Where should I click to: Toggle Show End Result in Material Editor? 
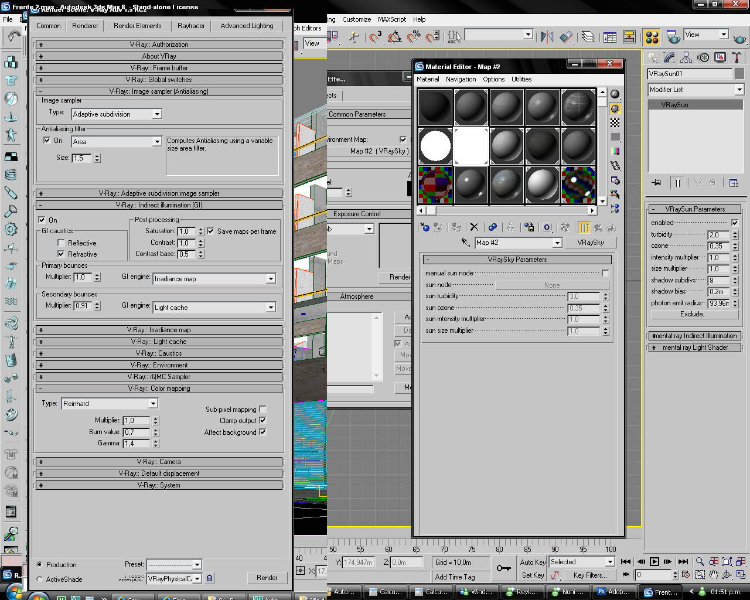click(584, 227)
